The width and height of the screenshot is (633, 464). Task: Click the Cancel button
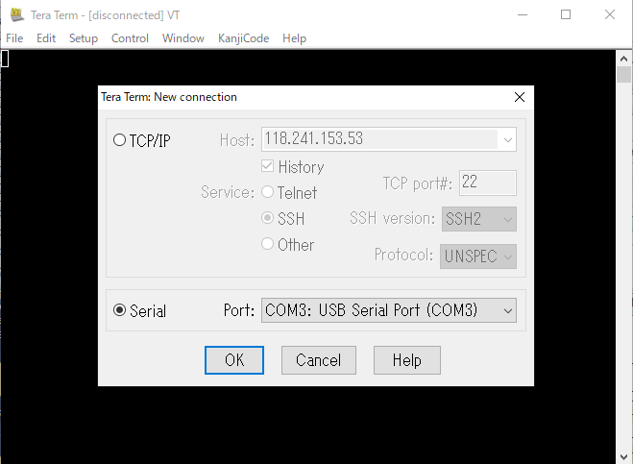click(319, 360)
